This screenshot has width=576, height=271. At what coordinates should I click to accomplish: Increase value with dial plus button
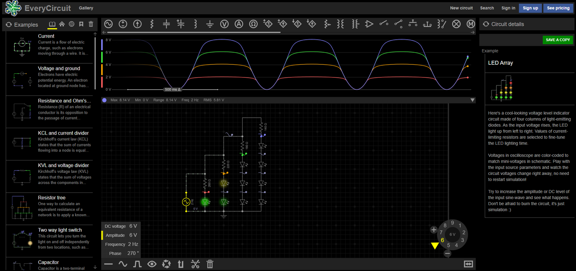tap(434, 230)
